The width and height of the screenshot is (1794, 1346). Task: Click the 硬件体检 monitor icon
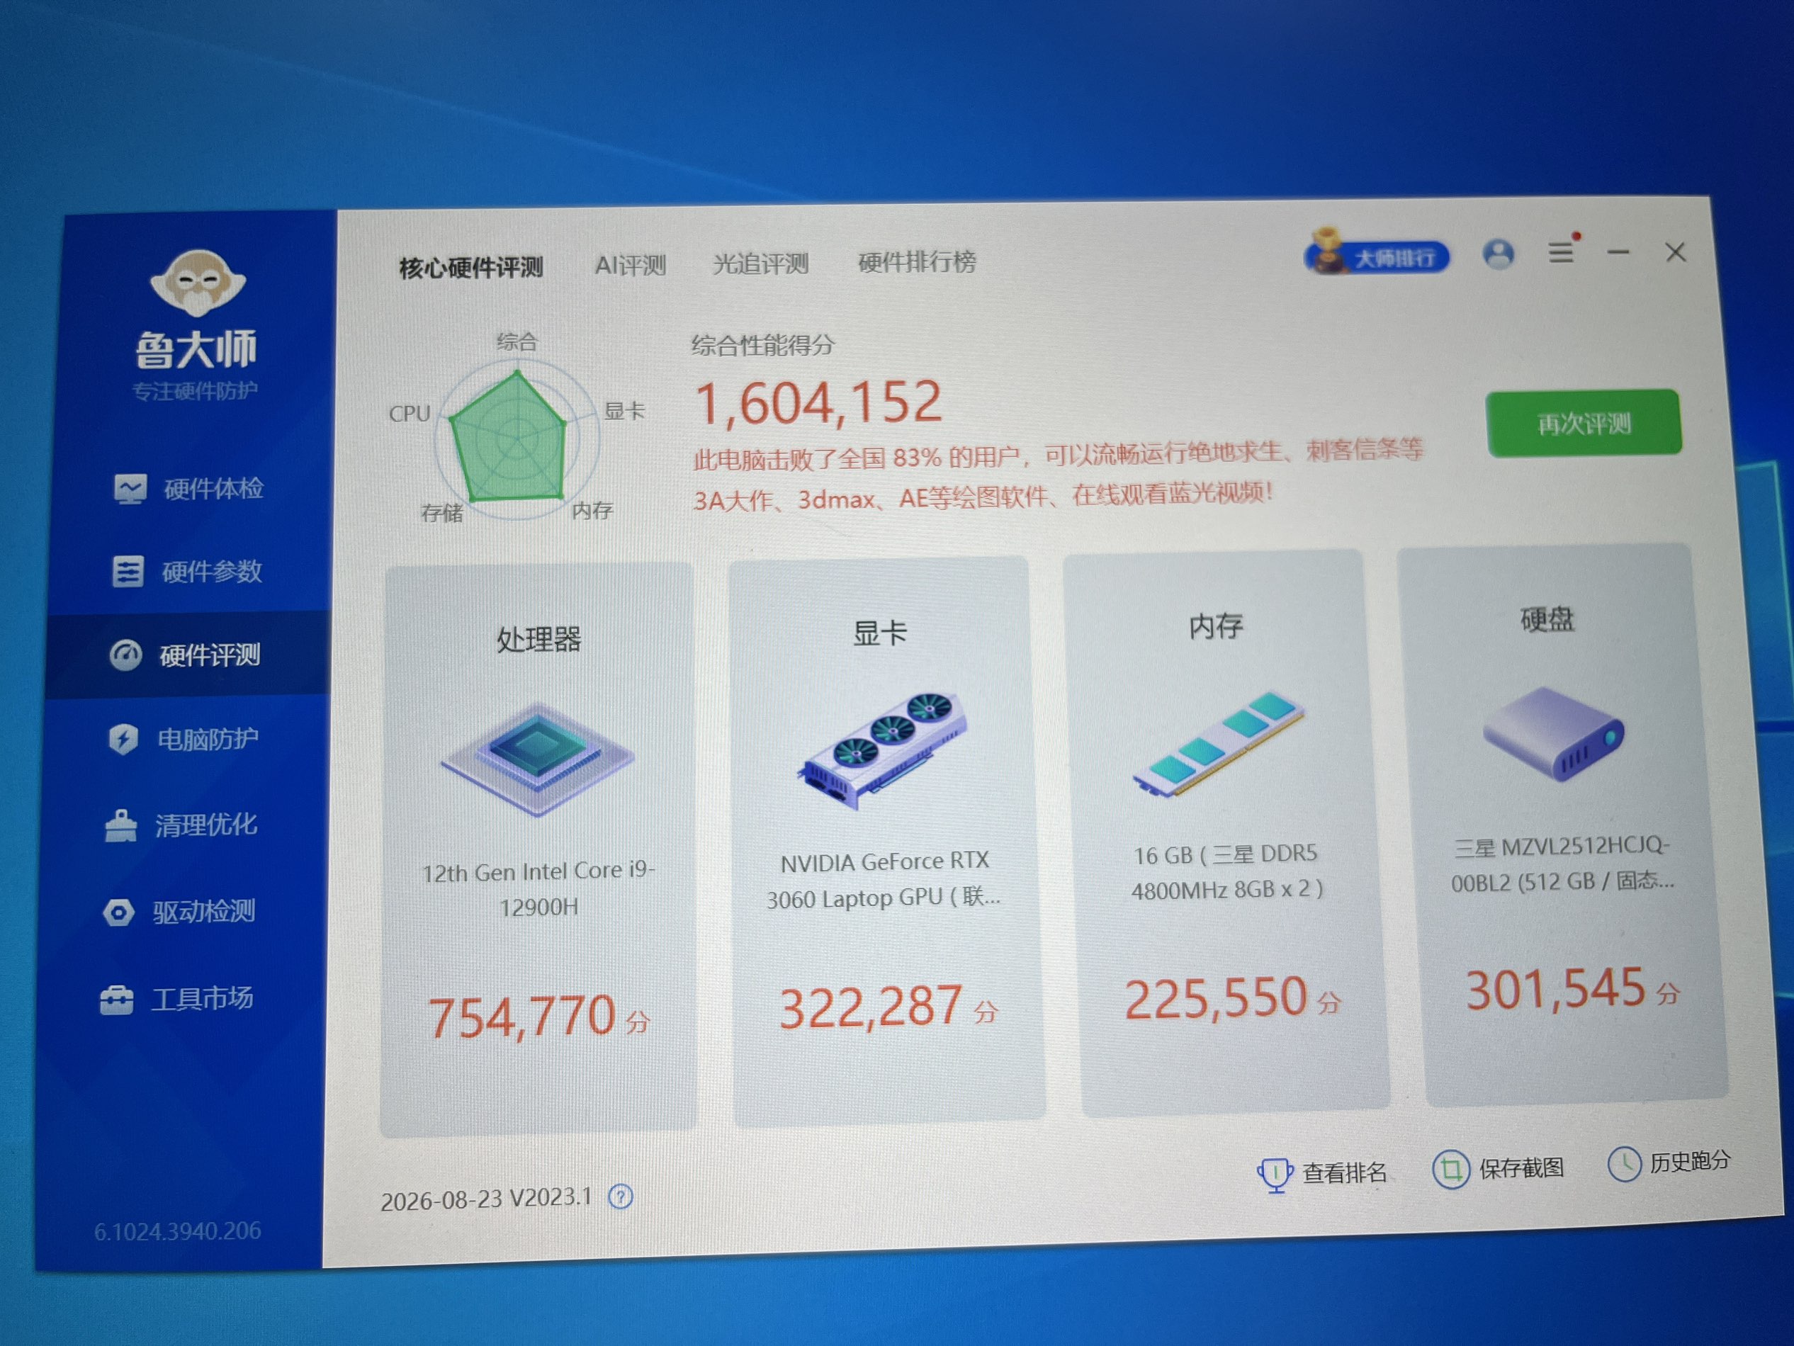[130, 489]
